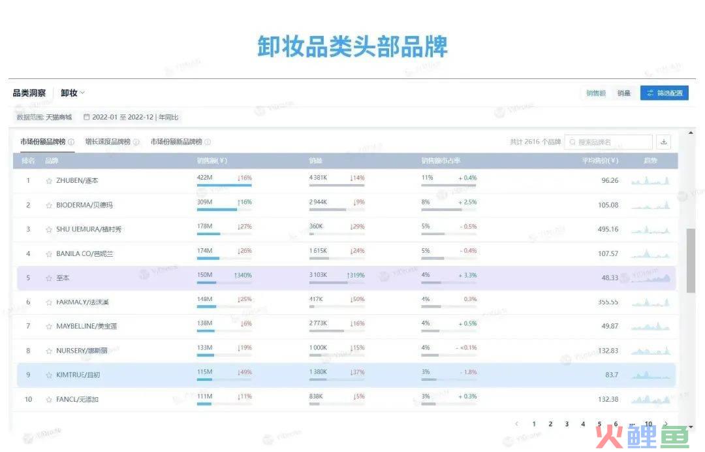Favorite the 至本 brand star
The width and height of the screenshot is (705, 452).
click(x=49, y=278)
